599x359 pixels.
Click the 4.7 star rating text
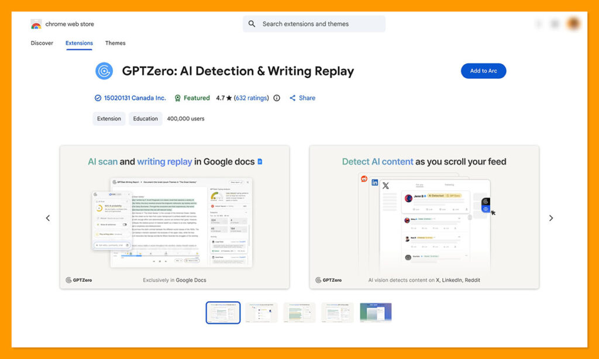[x=224, y=98]
